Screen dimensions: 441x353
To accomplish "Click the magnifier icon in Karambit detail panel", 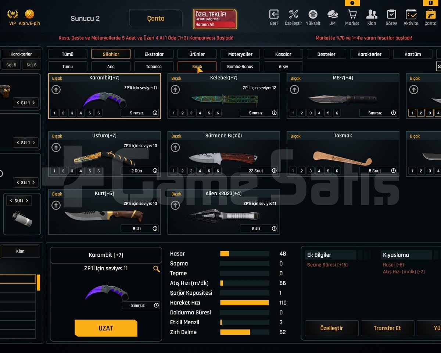I will (157, 269).
